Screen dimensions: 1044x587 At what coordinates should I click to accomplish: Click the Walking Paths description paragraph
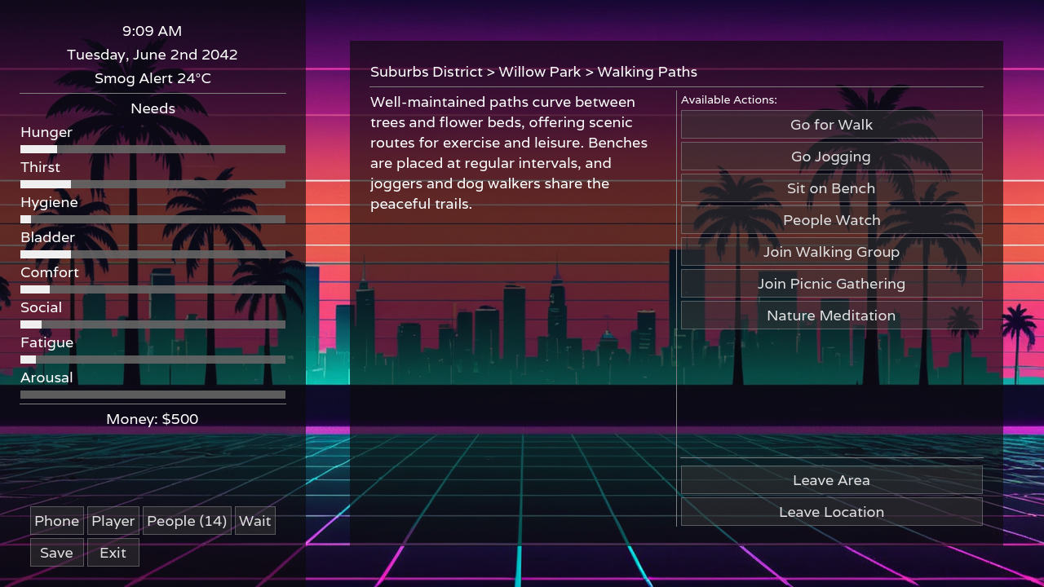coord(509,153)
